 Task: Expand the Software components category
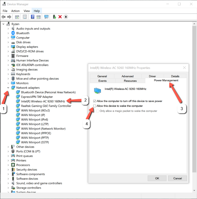coord(8,174)
